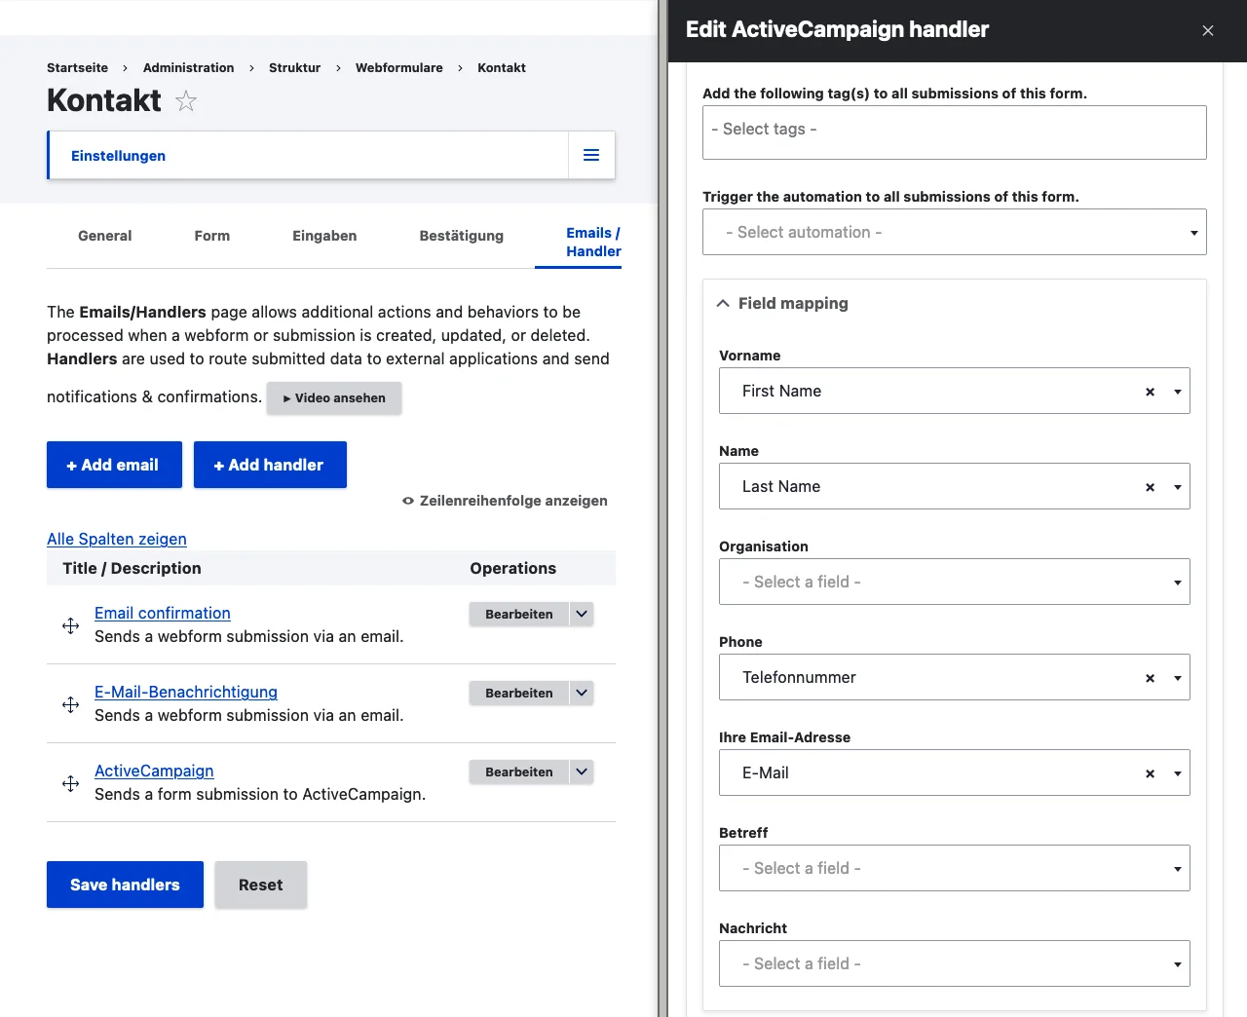Grab the drag handle for E-Mail-Benachrichtigung
Screen dimensions: 1247x1017
[71, 704]
